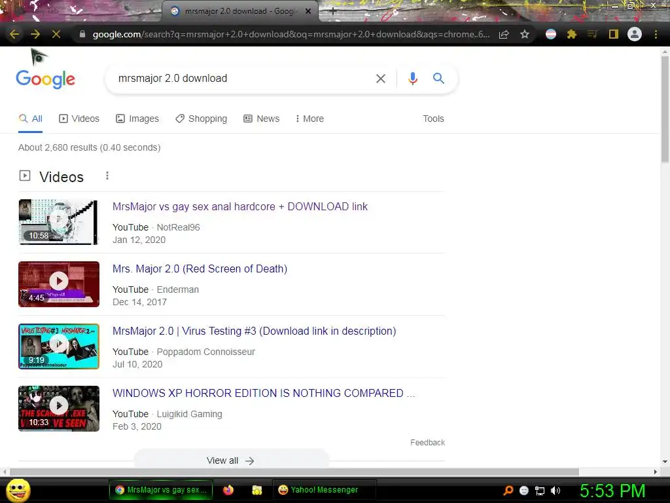670x503 pixels.
Task: Open a new browser tab with plus
Action: click(x=333, y=12)
